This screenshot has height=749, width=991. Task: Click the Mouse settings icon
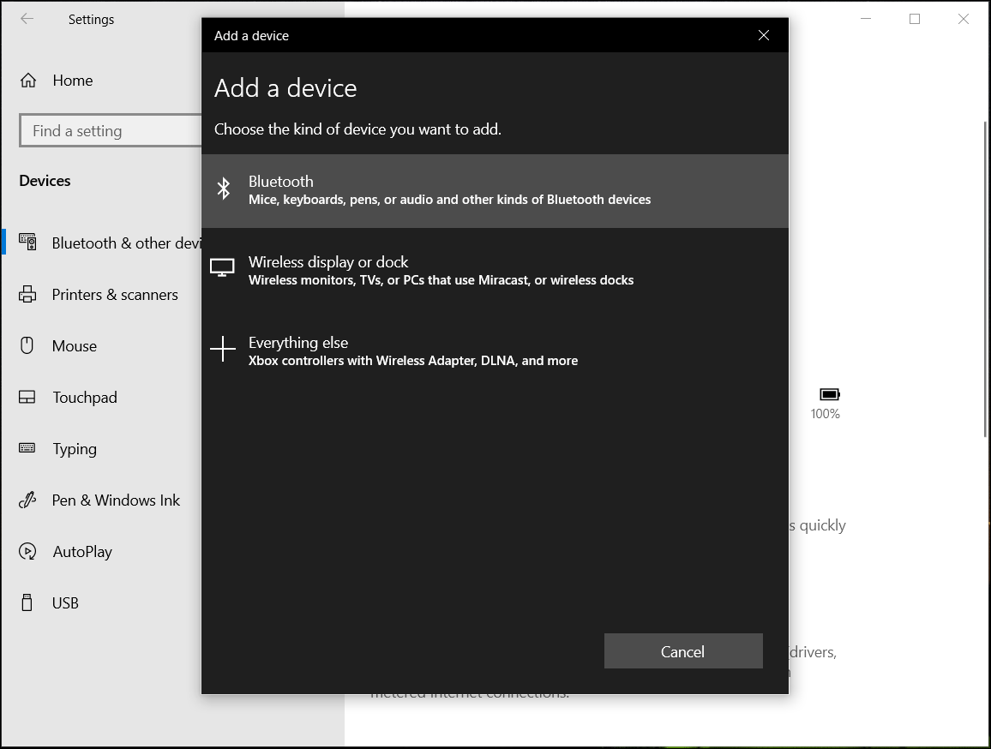[27, 346]
